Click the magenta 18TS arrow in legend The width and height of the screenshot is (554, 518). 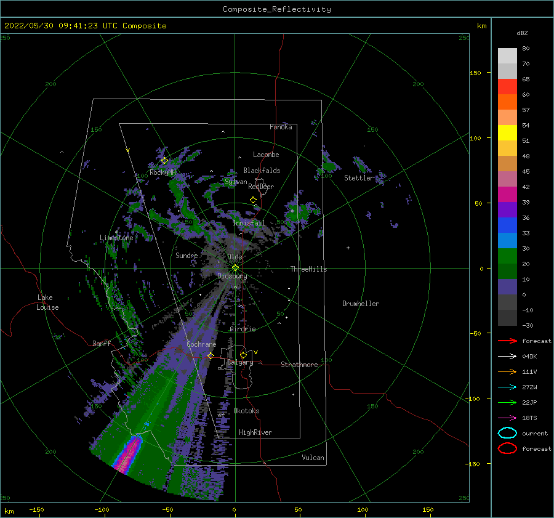click(507, 418)
